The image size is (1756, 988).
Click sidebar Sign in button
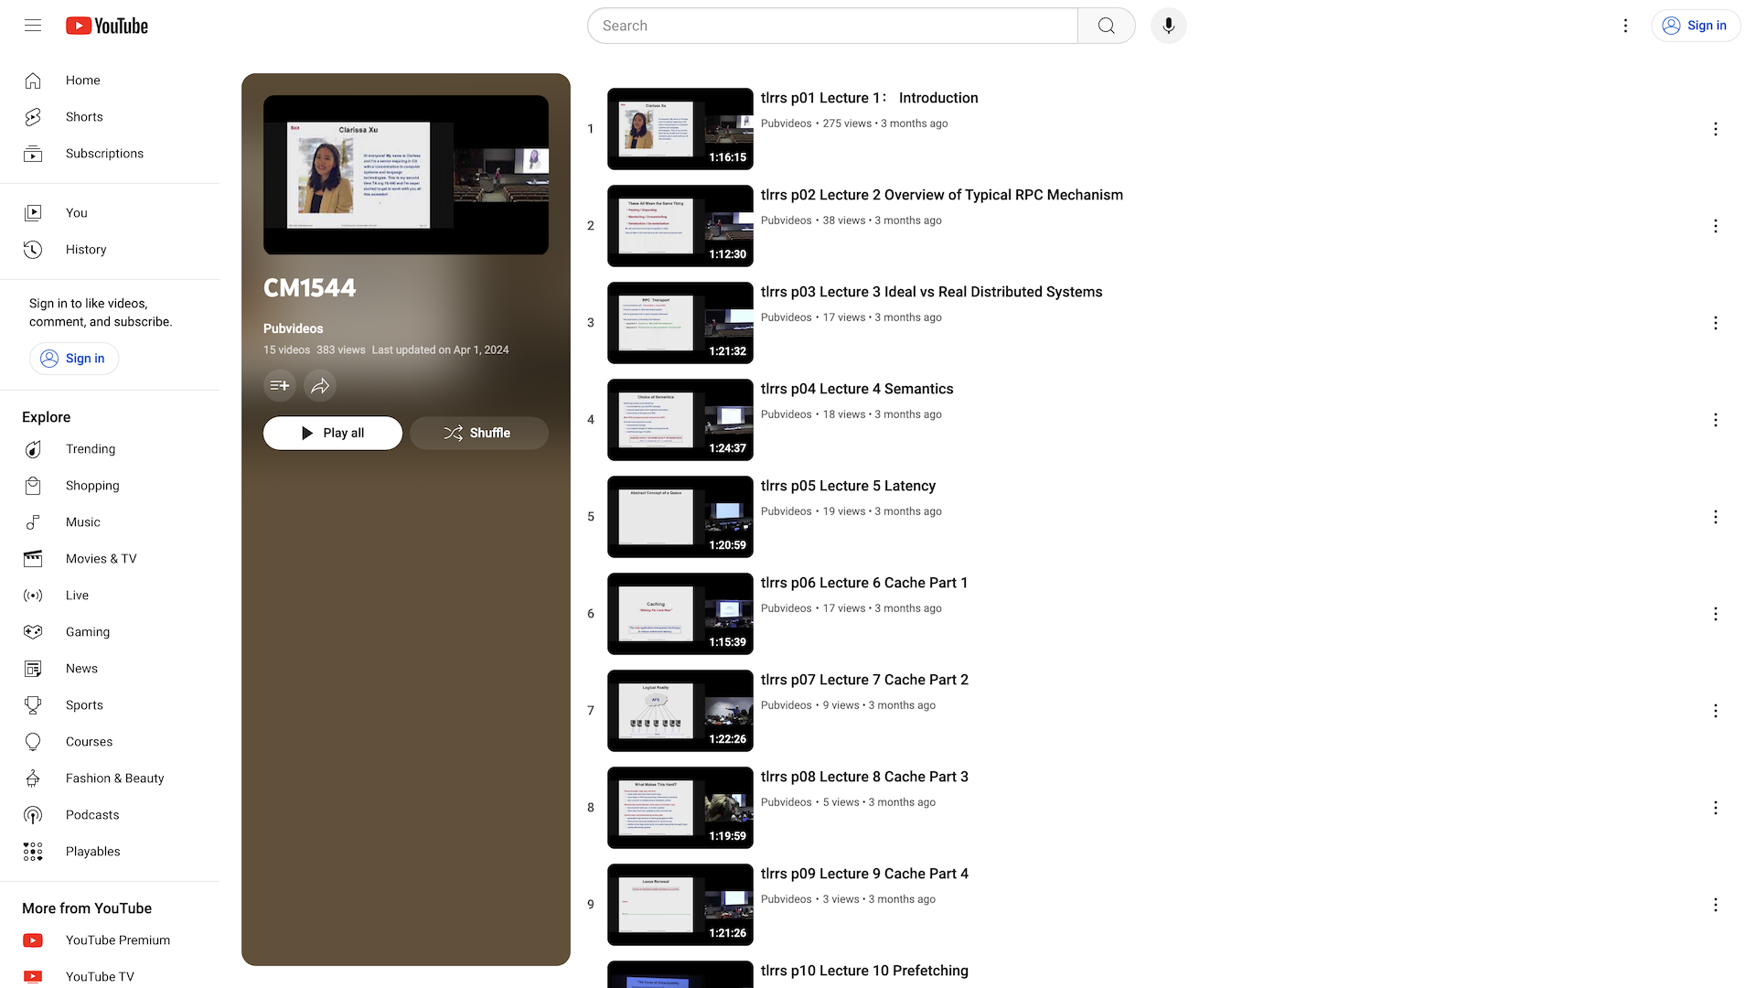click(x=74, y=359)
